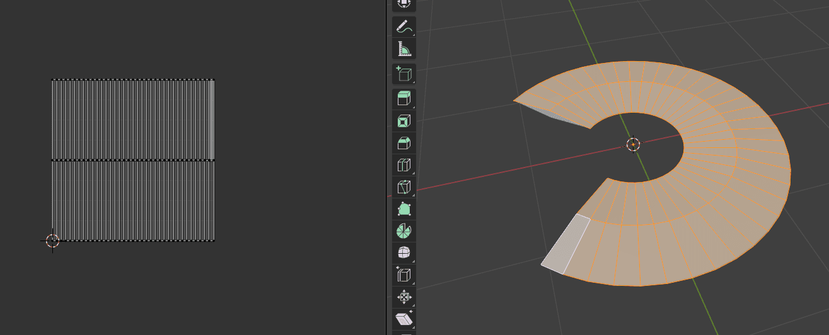Pick the Bevel tool
This screenshot has height=335, width=829.
pyautogui.click(x=404, y=143)
